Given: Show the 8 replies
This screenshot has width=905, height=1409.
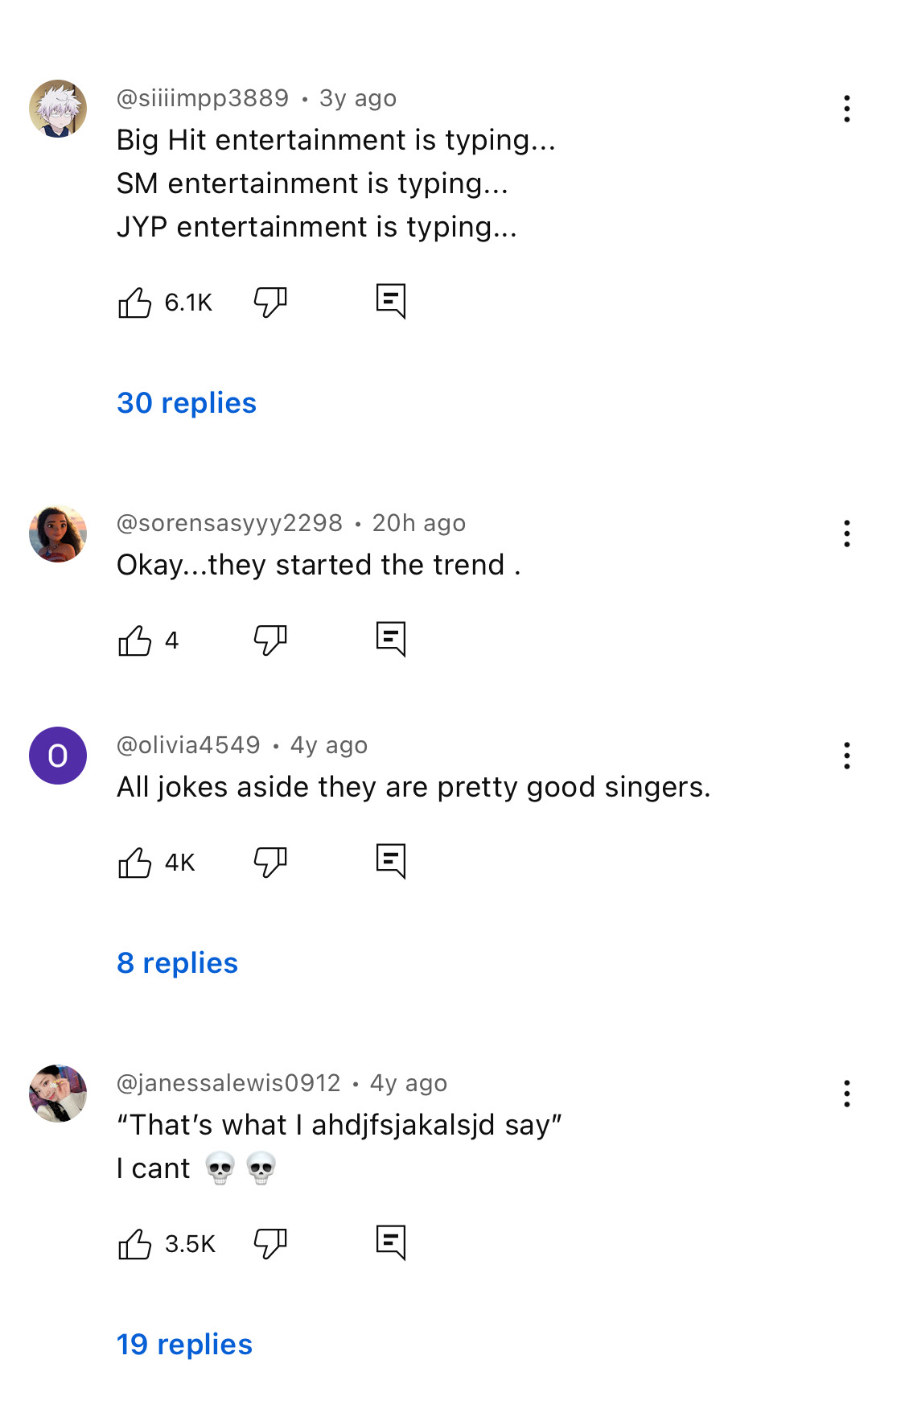Looking at the screenshot, I should [178, 963].
